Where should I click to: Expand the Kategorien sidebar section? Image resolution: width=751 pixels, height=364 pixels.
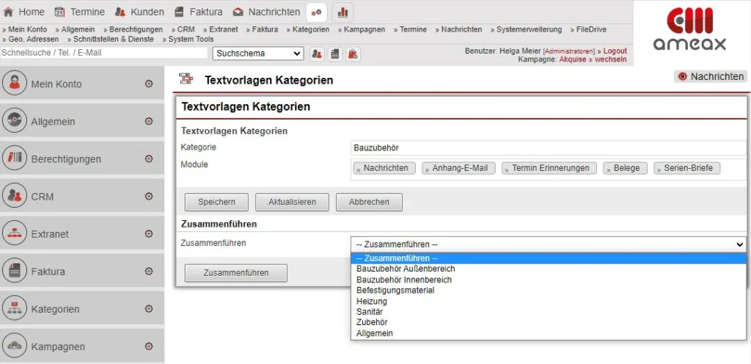148,309
